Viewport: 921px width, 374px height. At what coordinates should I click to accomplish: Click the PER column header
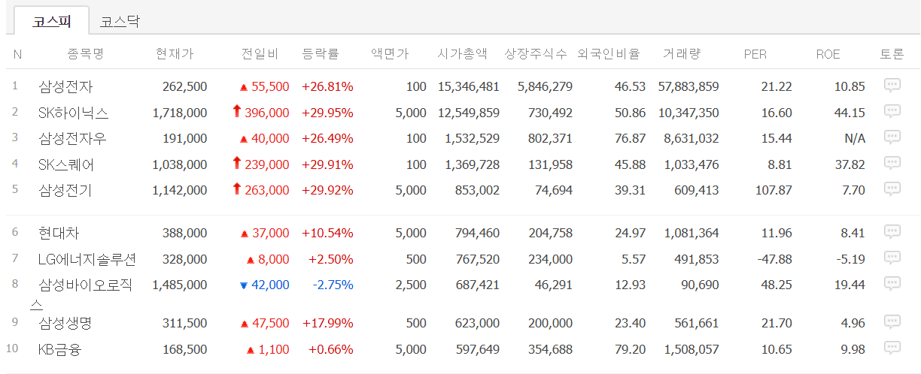[755, 54]
